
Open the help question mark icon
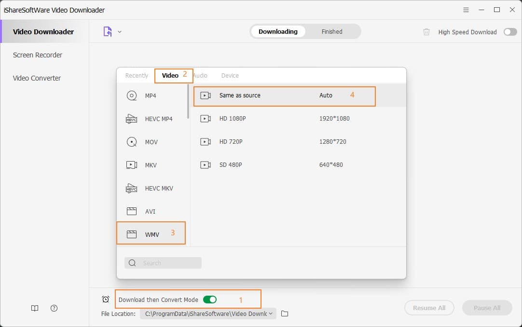pos(54,308)
